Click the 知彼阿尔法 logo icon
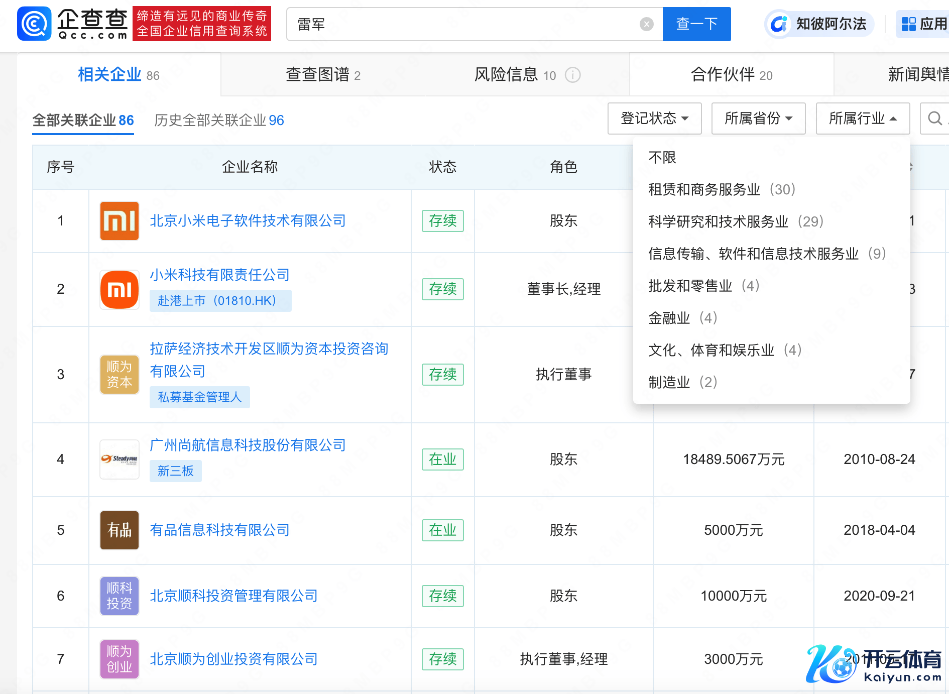Image resolution: width=949 pixels, height=694 pixels. [779, 24]
